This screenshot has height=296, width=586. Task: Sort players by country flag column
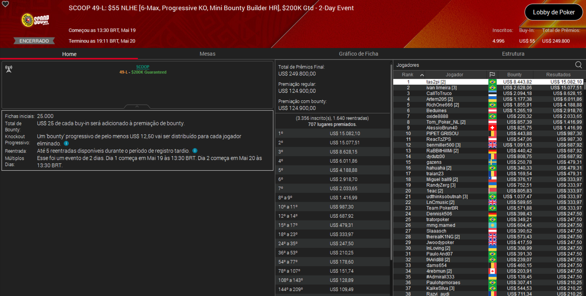click(492, 75)
